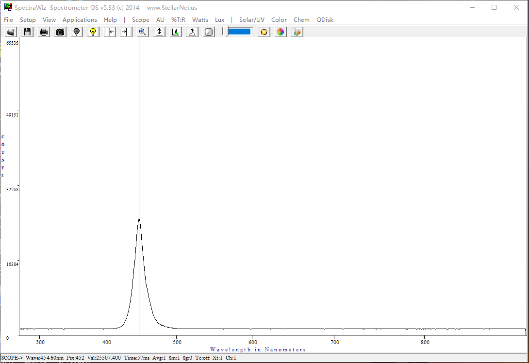
Task: Print the spectrum graph
Action: pyautogui.click(x=44, y=32)
